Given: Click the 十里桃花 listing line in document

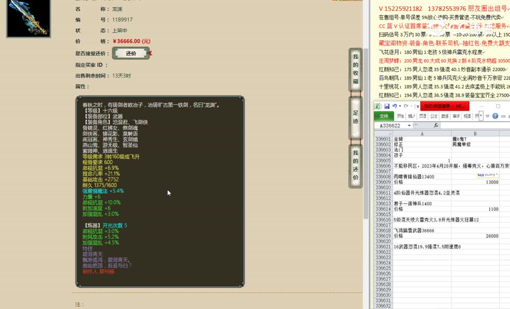Looking at the screenshot, I should [x=444, y=87].
